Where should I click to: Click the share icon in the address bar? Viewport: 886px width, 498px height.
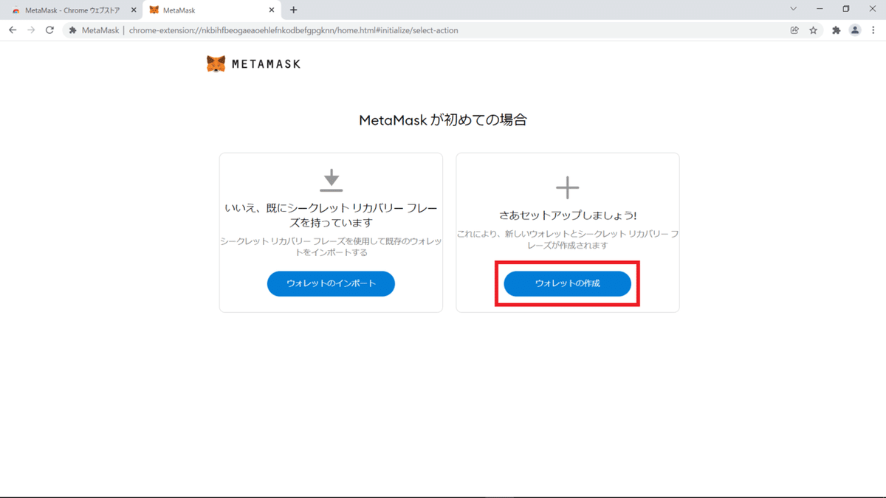click(x=794, y=30)
